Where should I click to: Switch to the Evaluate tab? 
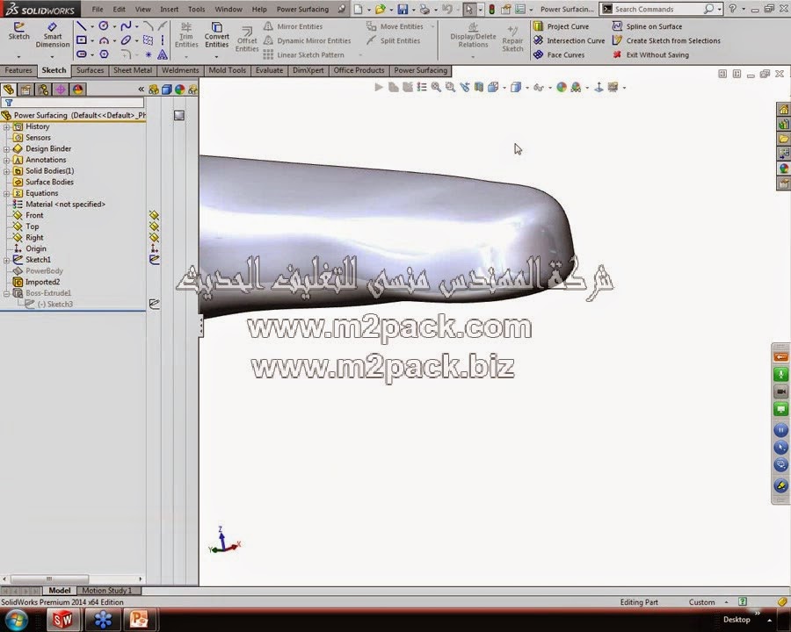[x=269, y=70]
